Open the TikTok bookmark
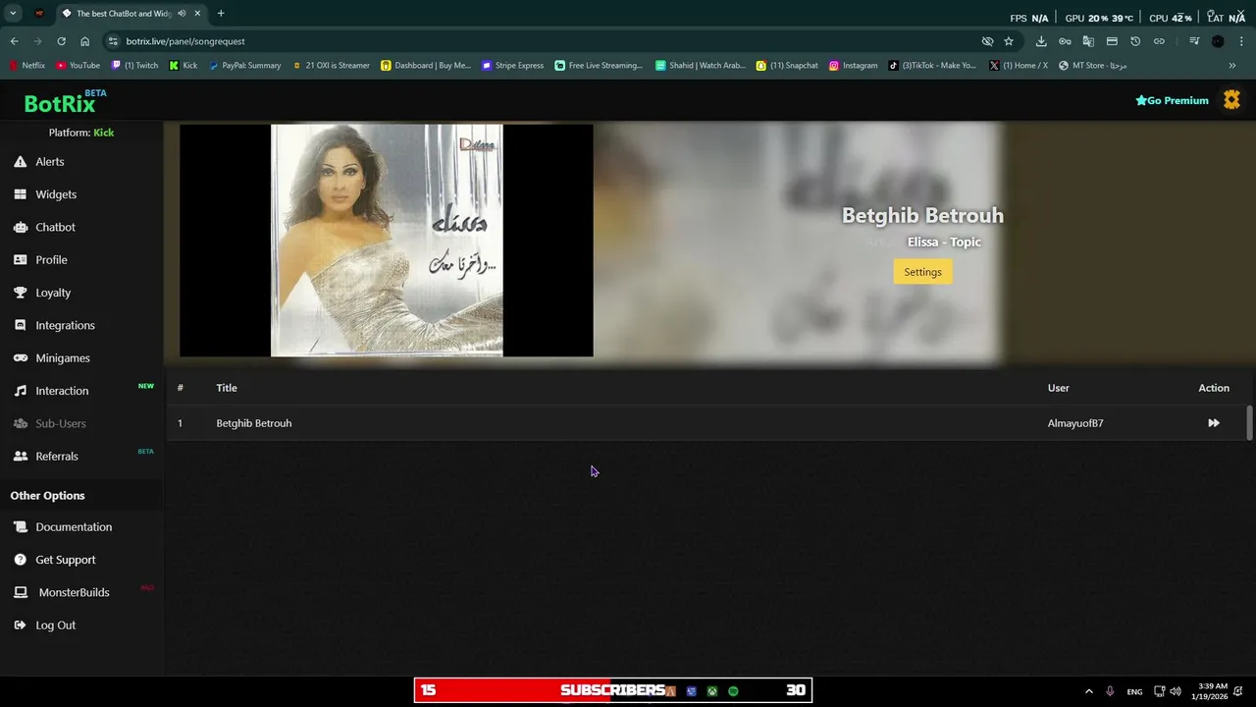 coord(932,66)
